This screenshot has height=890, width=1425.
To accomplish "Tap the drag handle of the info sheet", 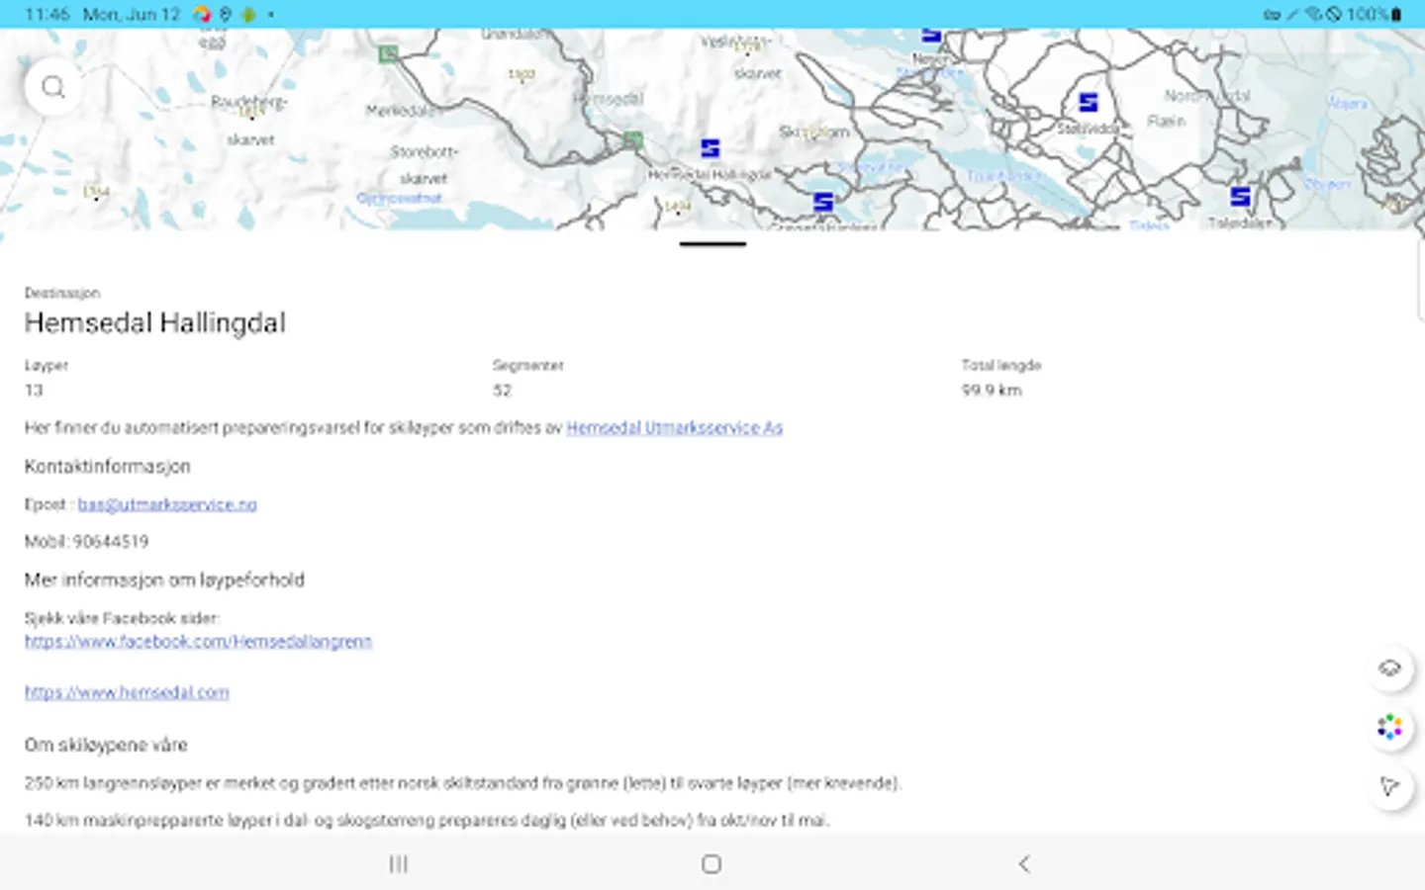I will click(712, 243).
